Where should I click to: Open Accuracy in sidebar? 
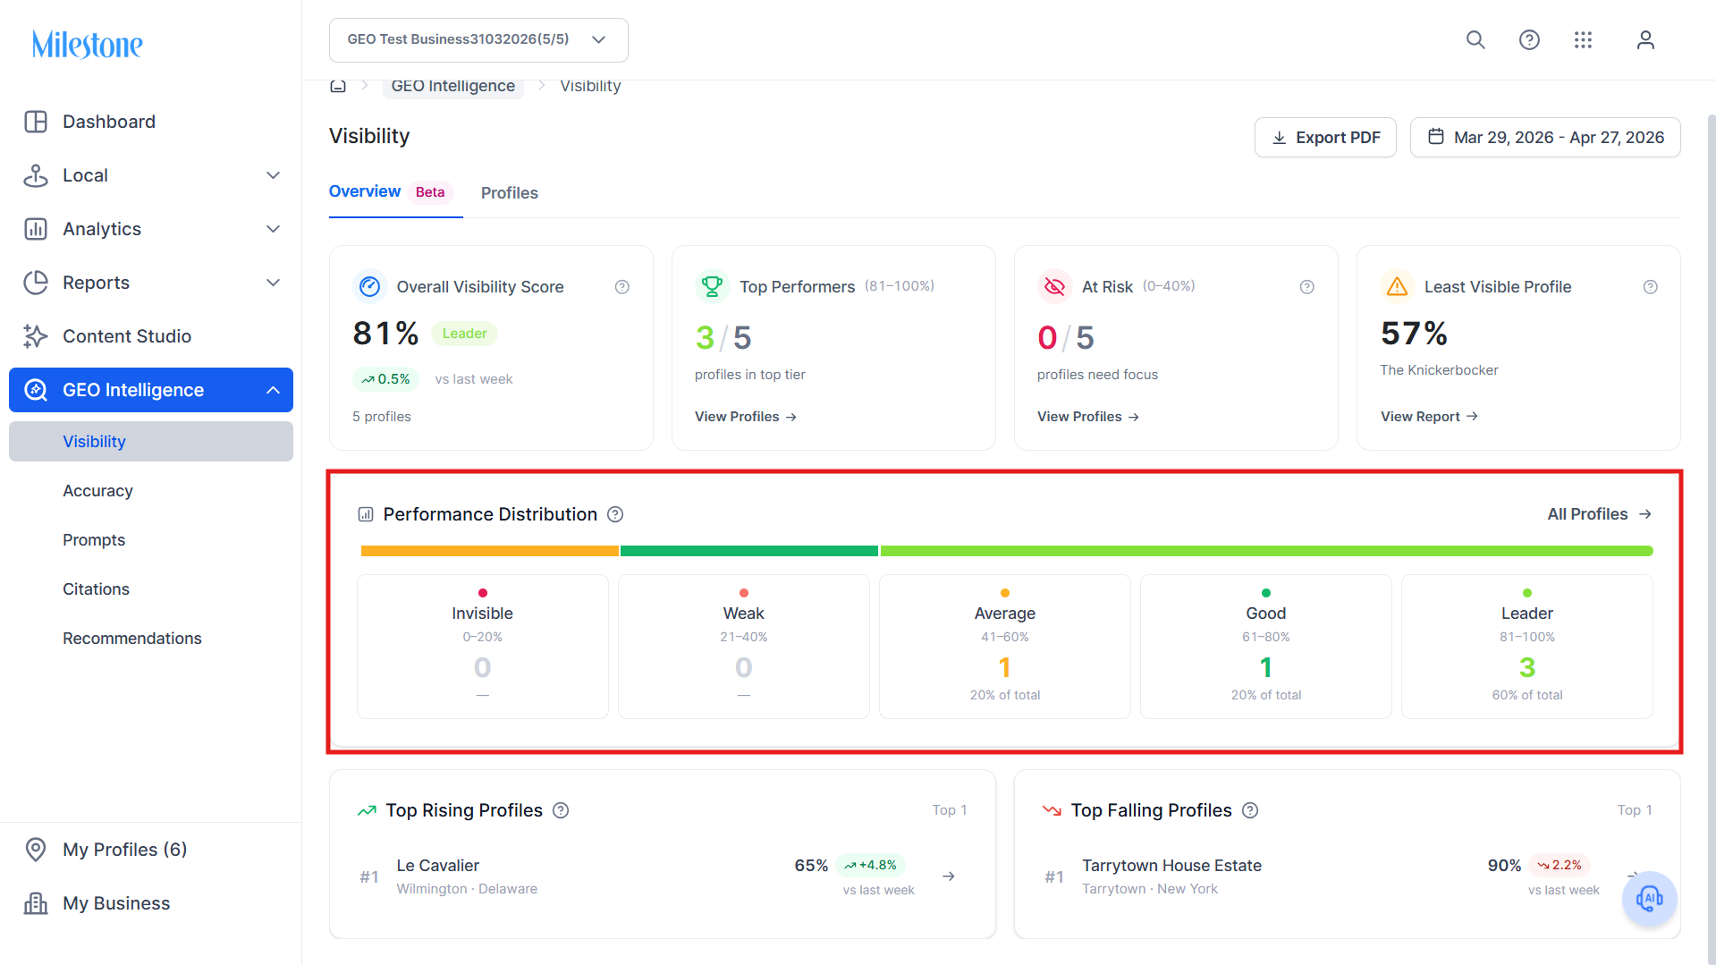[x=97, y=491]
